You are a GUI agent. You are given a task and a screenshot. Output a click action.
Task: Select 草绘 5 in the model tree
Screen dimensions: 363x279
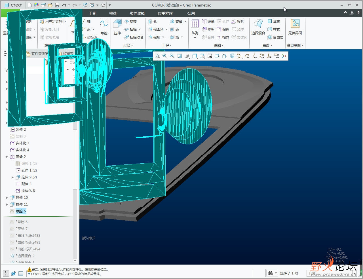pos(21,211)
